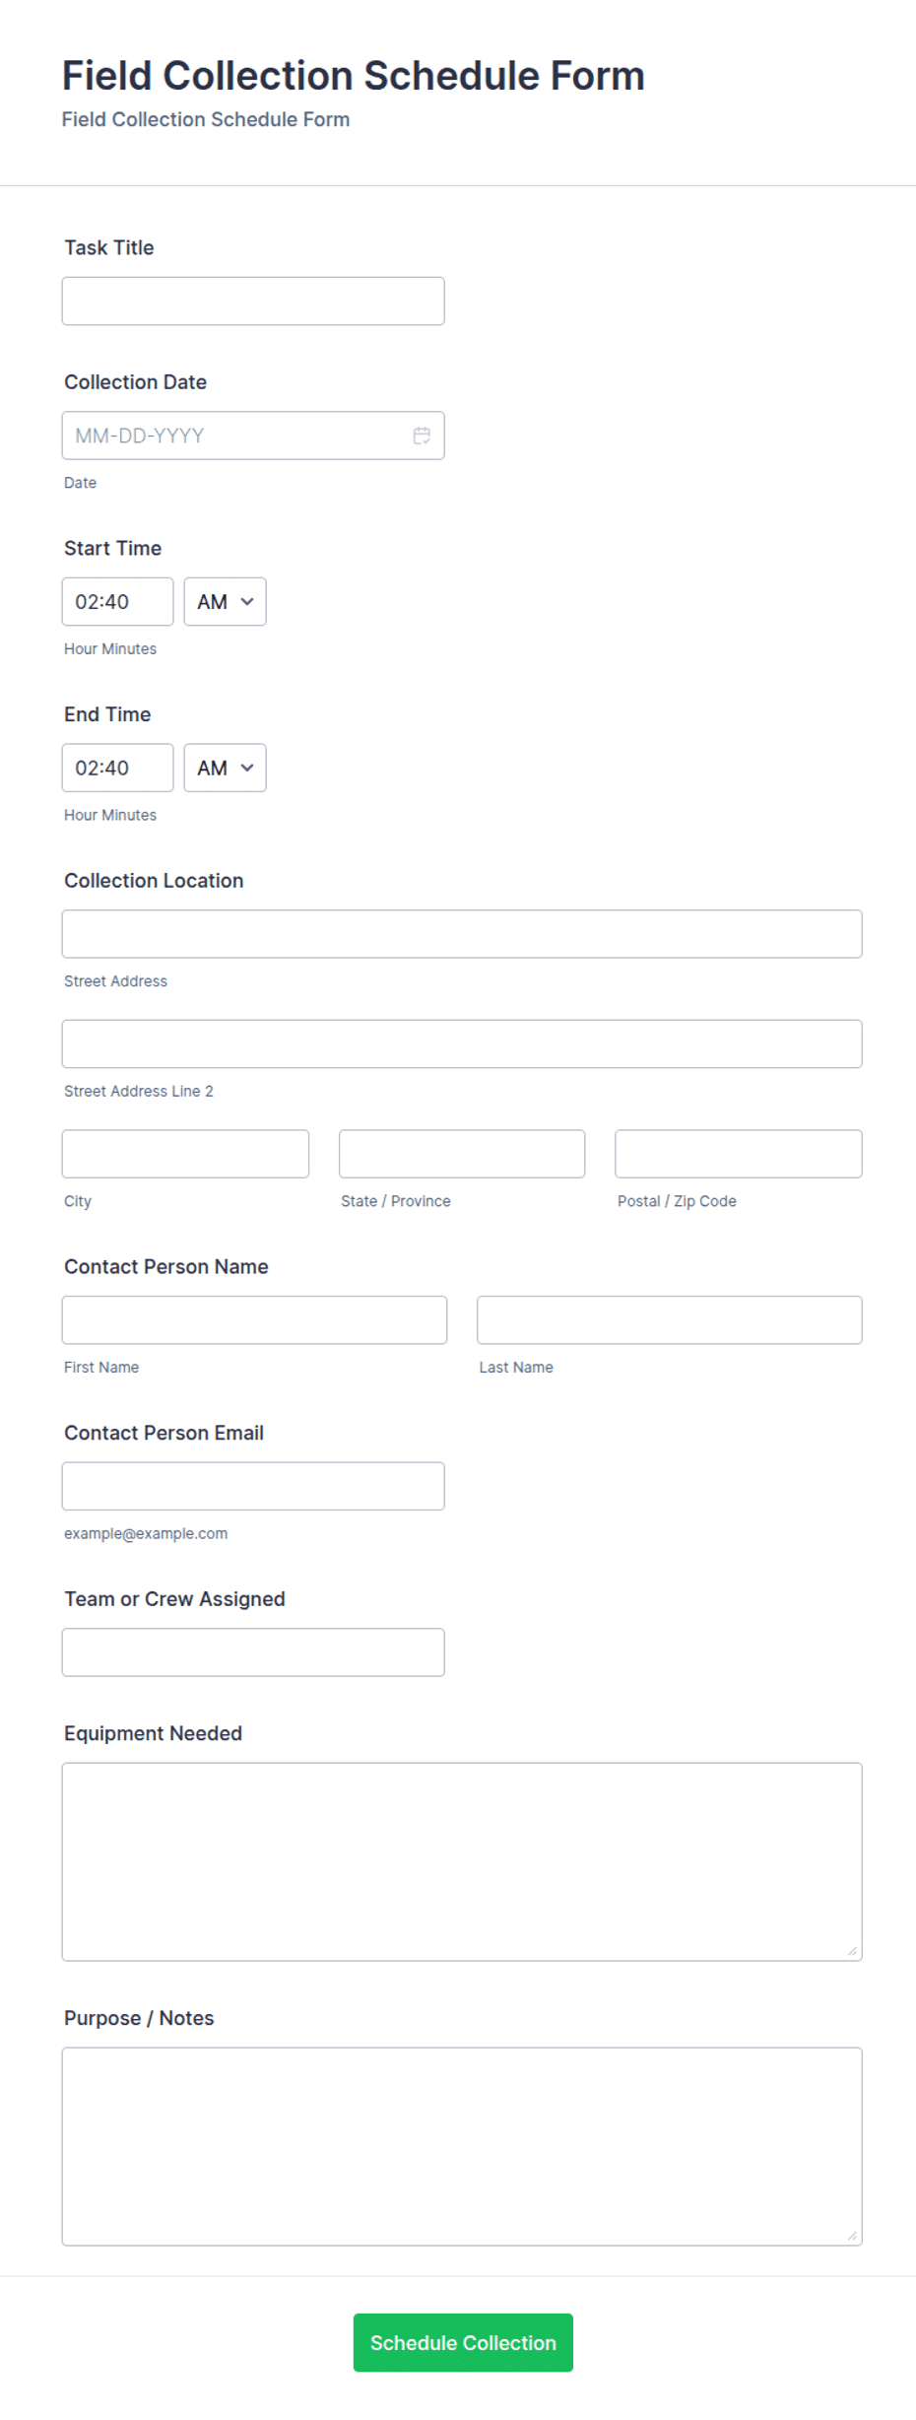Focus the City input field
Image resolution: width=916 pixels, height=2420 pixels.
tap(185, 1154)
